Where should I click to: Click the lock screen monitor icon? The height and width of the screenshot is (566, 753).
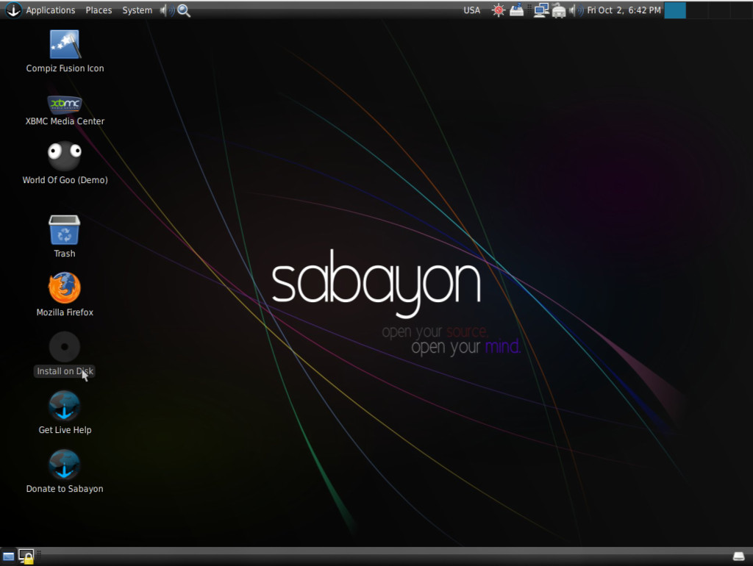click(26, 556)
